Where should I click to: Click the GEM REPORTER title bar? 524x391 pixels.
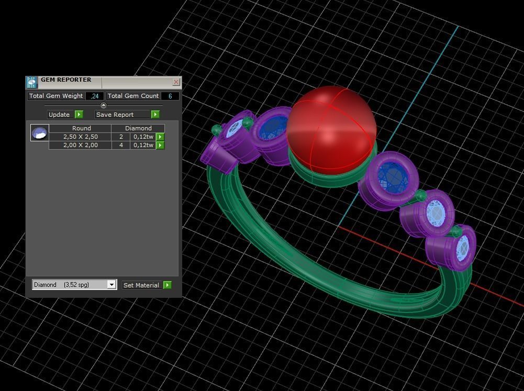coord(104,82)
